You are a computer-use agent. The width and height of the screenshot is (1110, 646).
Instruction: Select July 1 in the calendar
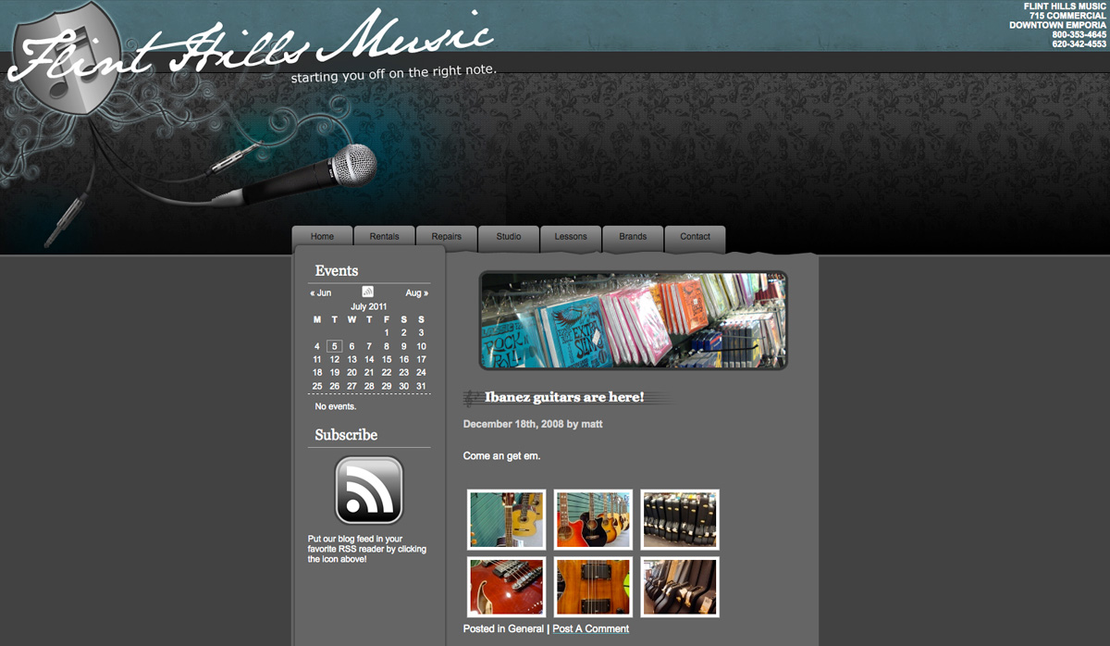(387, 333)
